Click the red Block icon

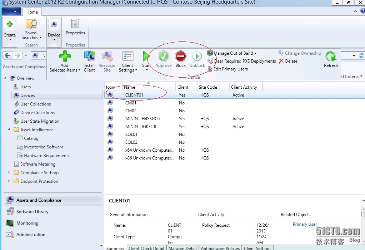(x=181, y=56)
